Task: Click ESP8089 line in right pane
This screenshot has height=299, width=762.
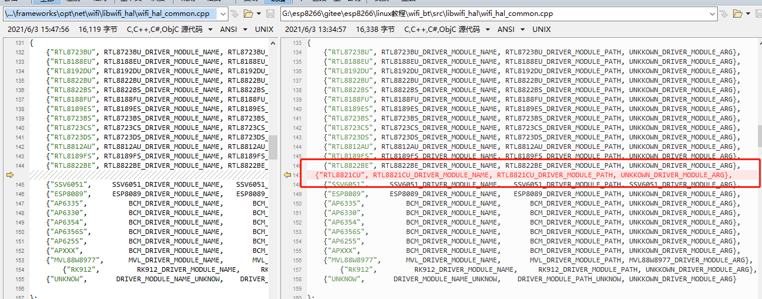Action: click(x=531, y=194)
